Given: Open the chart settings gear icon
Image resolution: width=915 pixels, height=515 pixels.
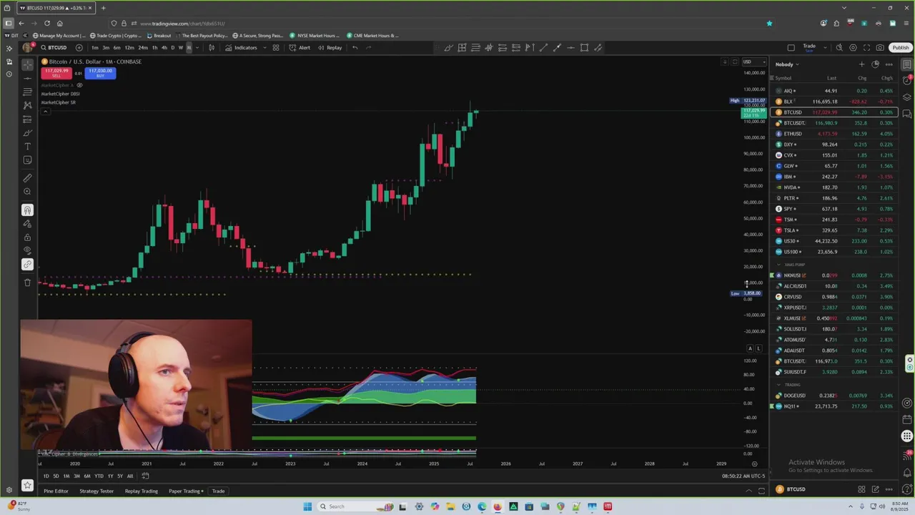Looking at the screenshot, I should point(853,48).
